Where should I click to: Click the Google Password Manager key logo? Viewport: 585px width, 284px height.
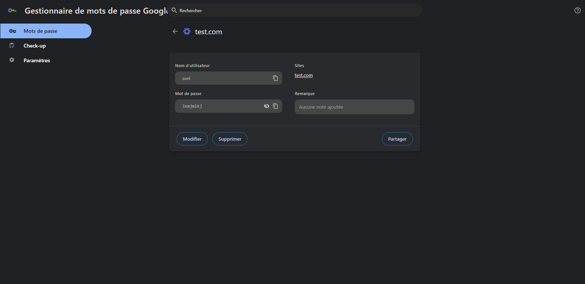click(x=12, y=11)
